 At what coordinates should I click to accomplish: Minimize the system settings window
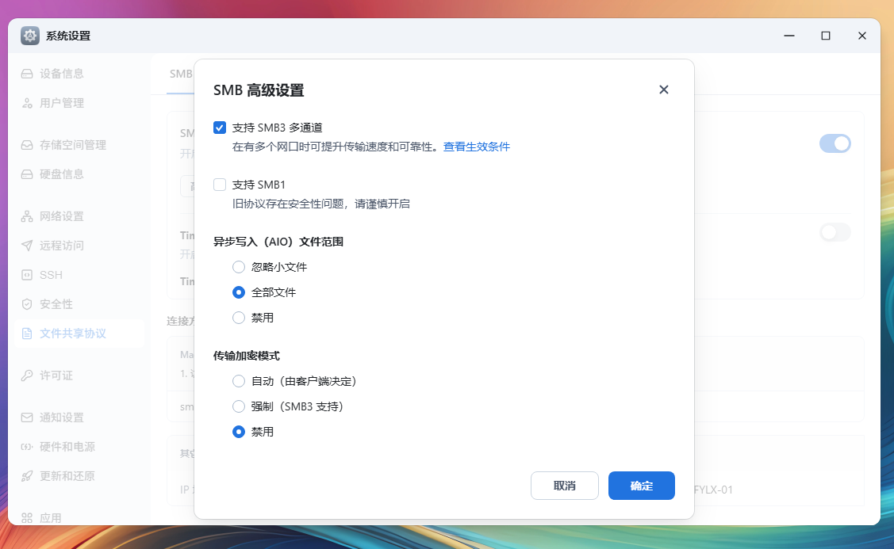789,36
